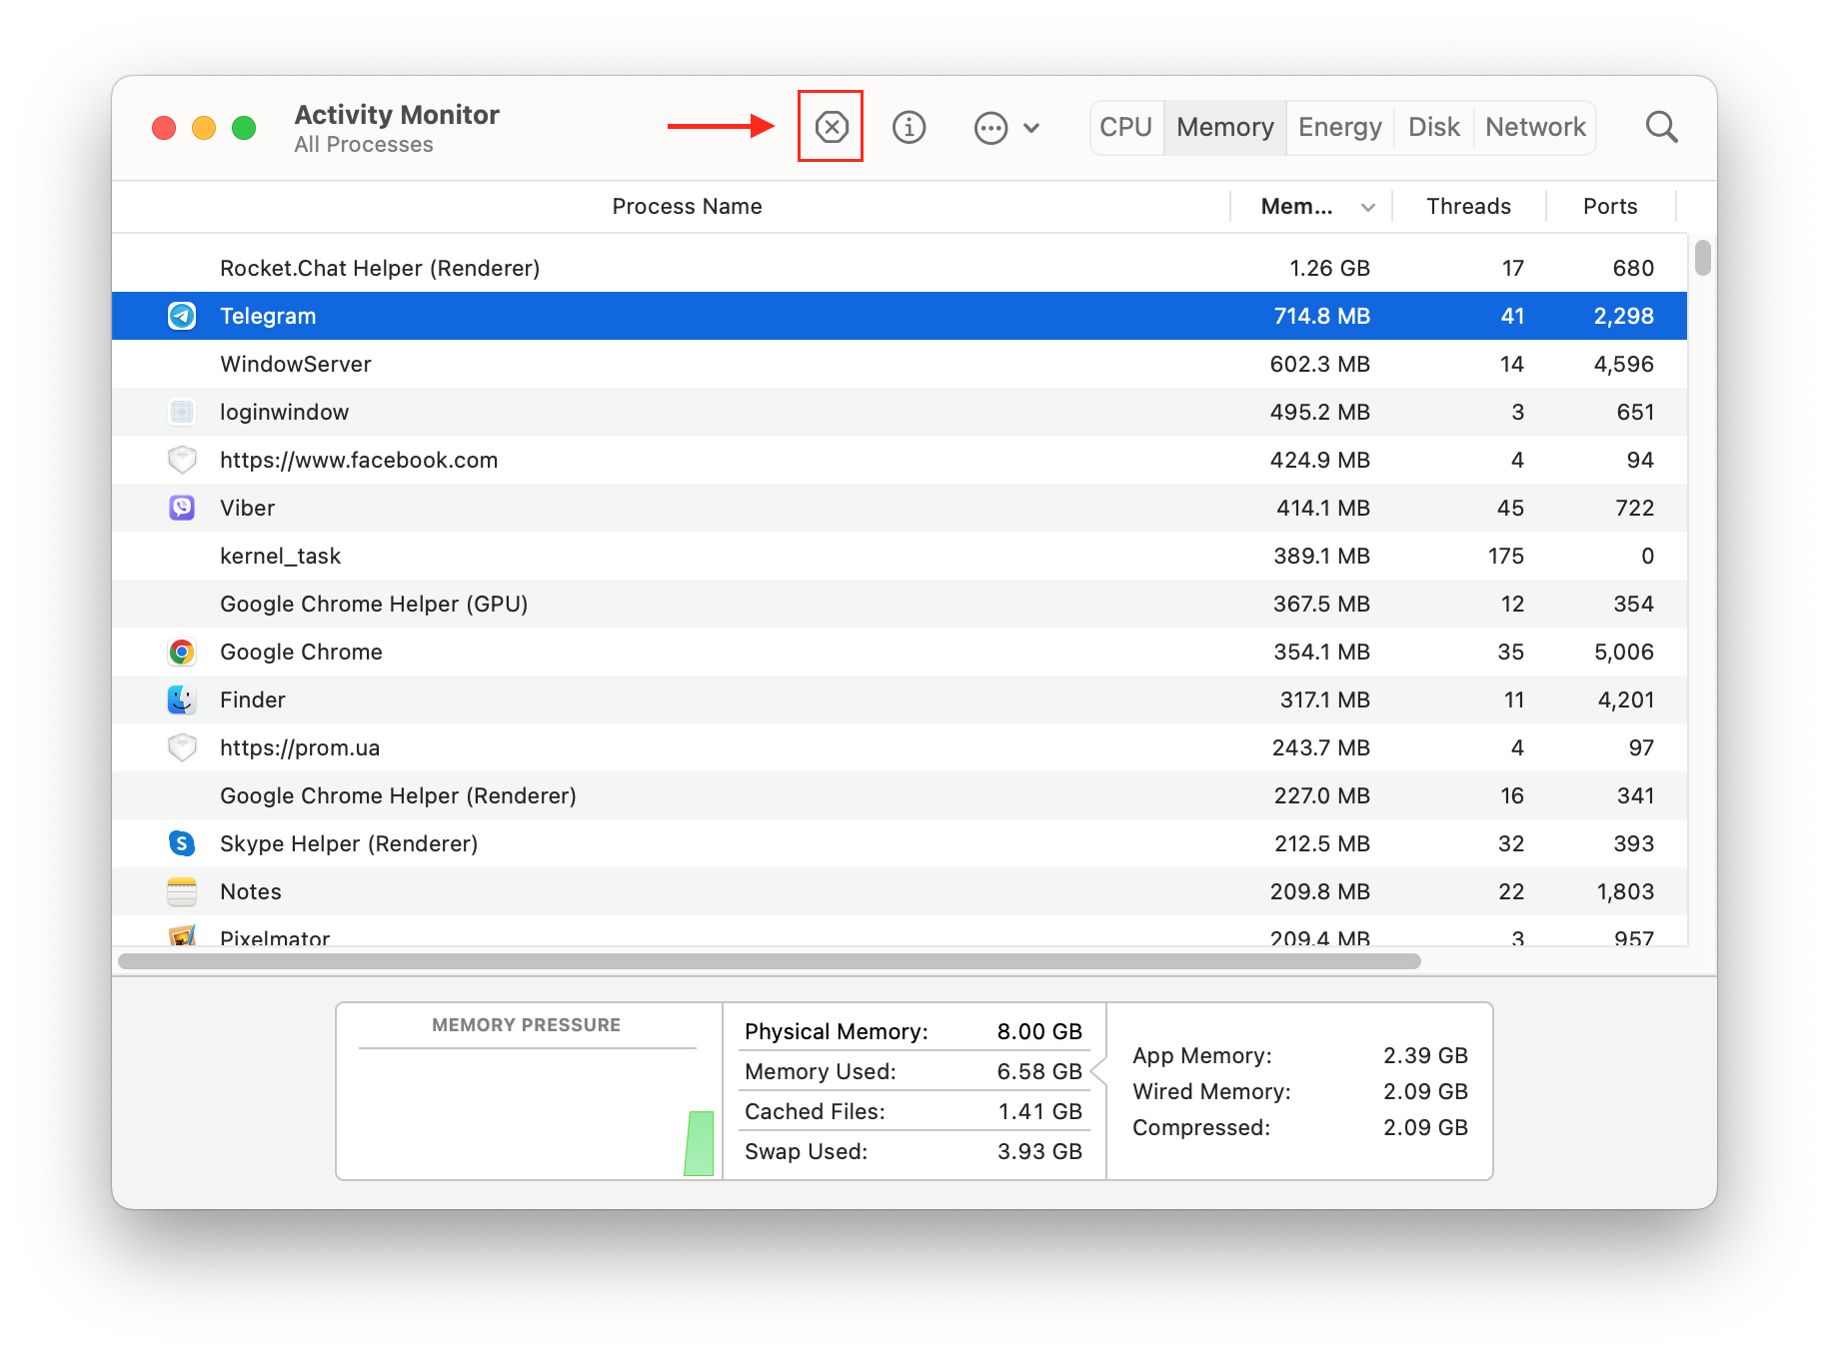Select the Telegram process name
The width and height of the screenshot is (1829, 1357).
268,316
